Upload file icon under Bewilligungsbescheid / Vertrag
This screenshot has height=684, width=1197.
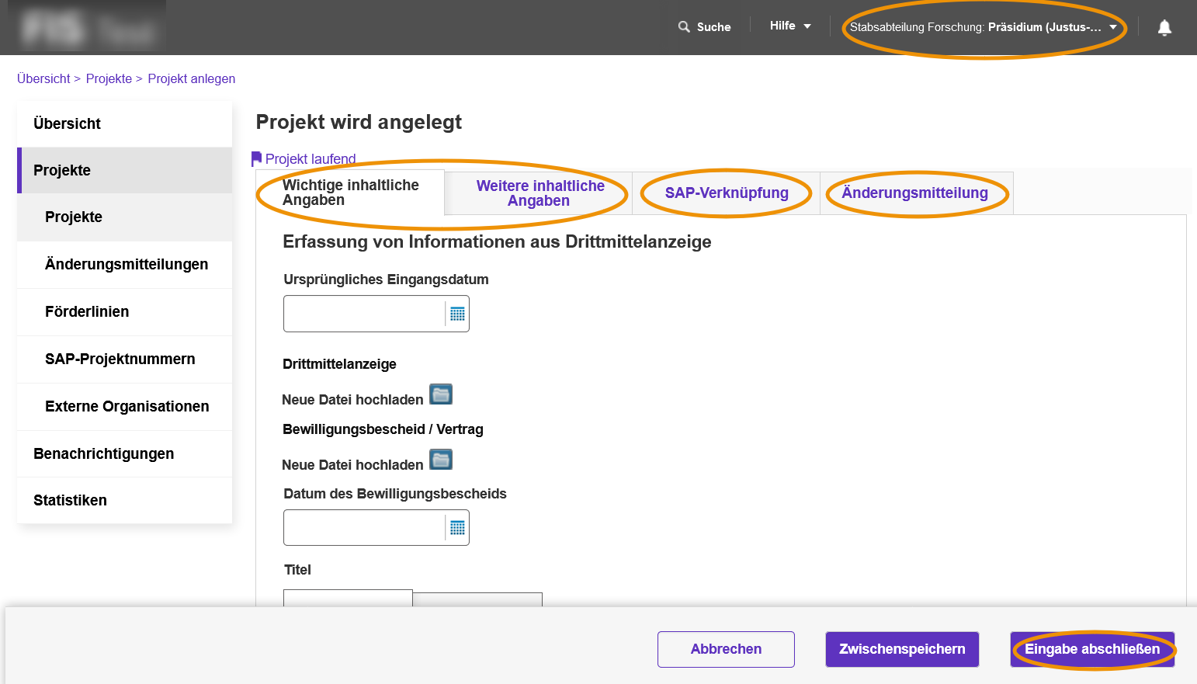pyautogui.click(x=441, y=460)
